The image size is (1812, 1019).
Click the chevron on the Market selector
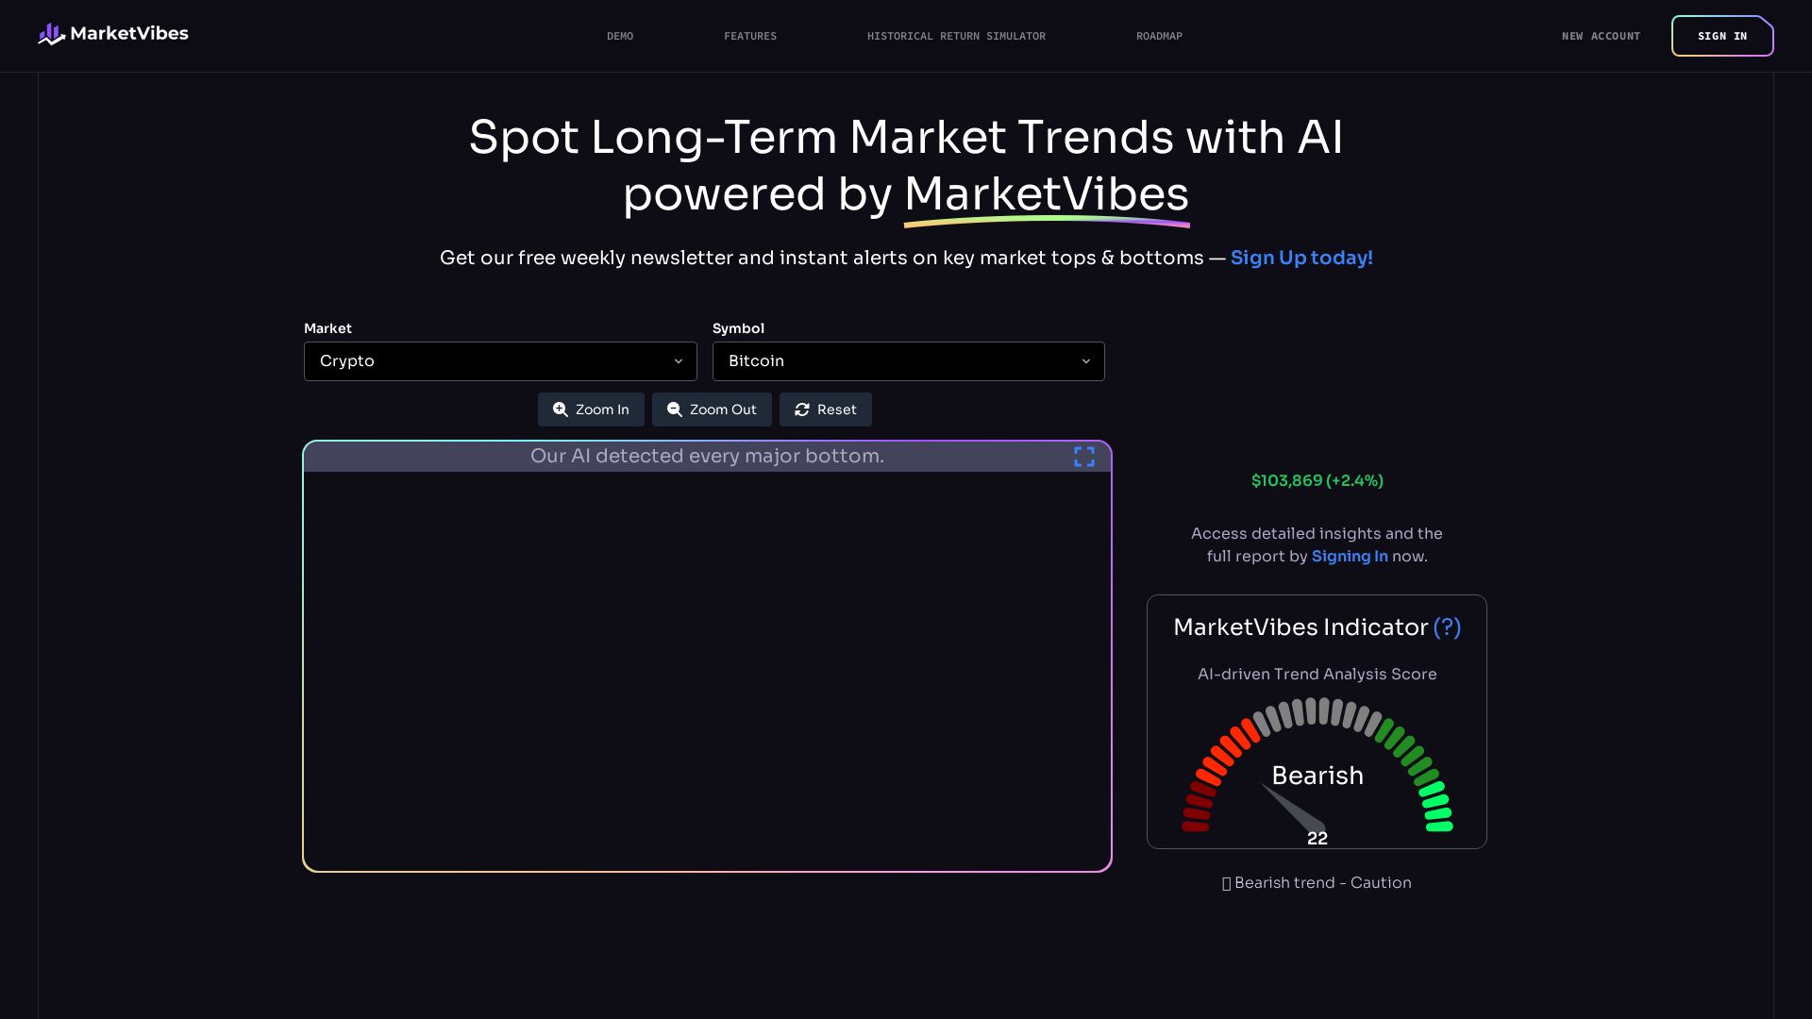[x=679, y=361]
